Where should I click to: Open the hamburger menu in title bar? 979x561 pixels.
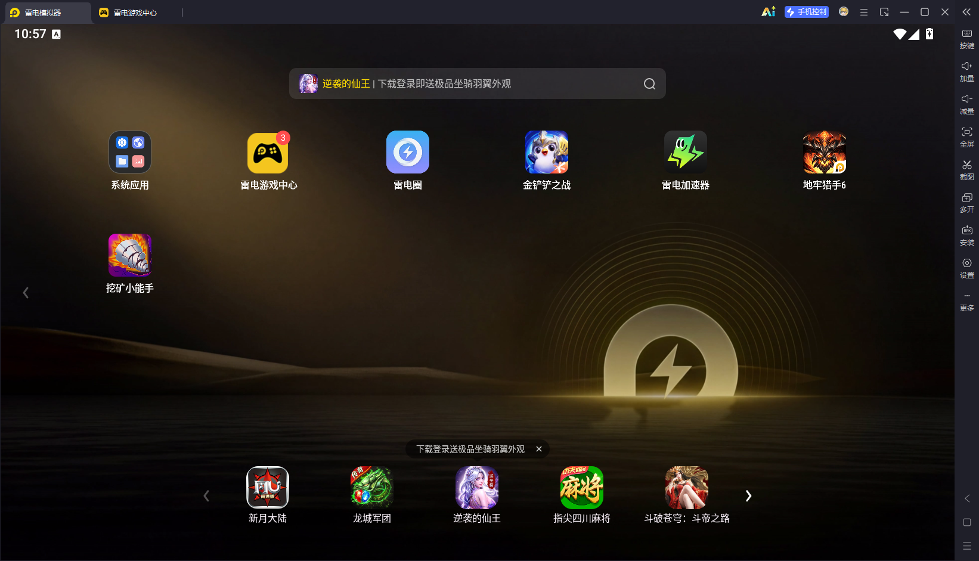click(864, 12)
